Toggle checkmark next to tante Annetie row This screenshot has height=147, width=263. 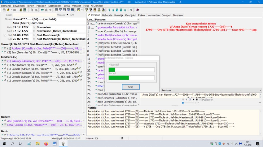pyautogui.click(x=96, y=24)
